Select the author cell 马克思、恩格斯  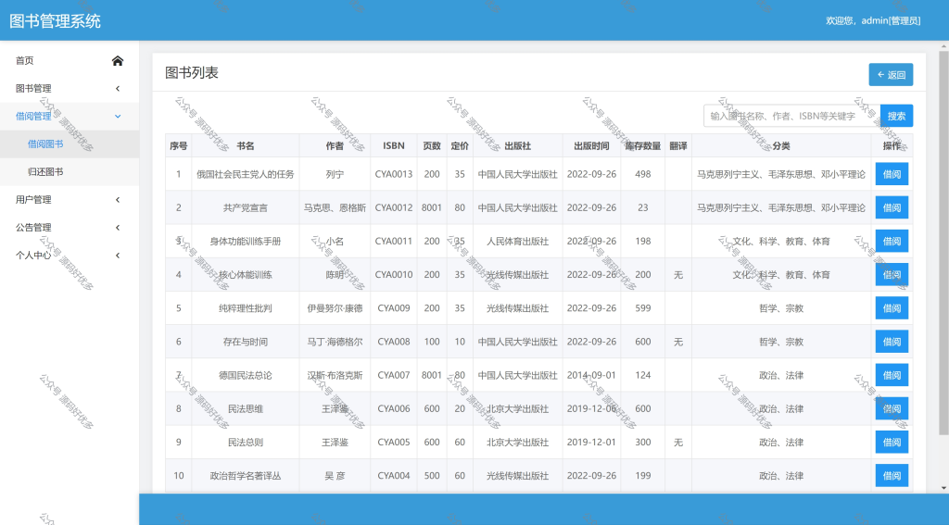pos(335,207)
